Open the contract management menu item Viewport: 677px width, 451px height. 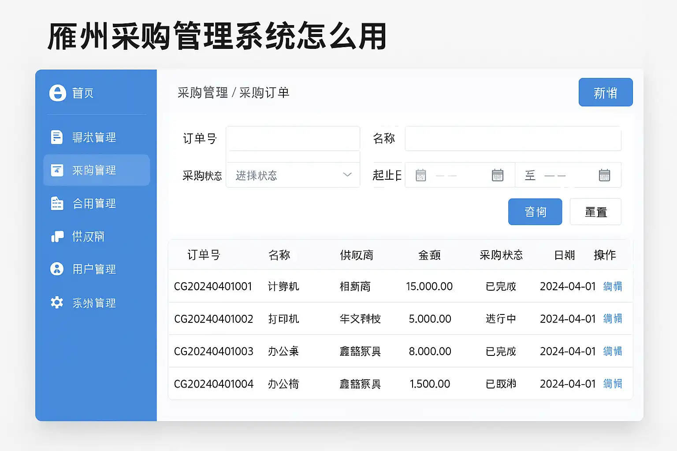(97, 203)
